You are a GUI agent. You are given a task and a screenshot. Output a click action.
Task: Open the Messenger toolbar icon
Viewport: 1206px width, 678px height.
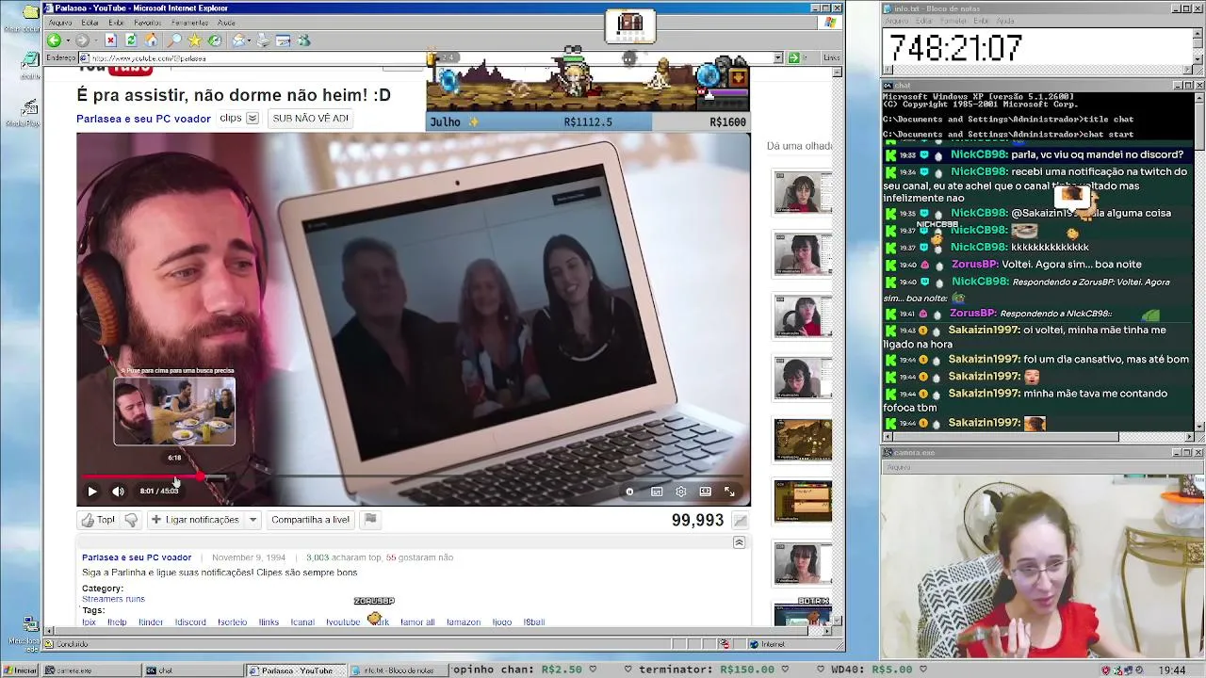pyautogui.click(x=303, y=40)
